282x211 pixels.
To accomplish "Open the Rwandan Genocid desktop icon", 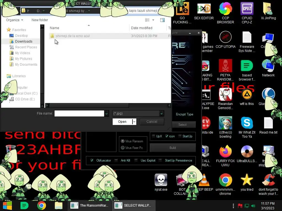I will pos(225,99).
